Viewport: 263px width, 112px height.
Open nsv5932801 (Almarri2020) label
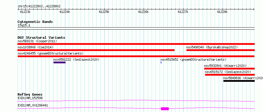pos(225,66)
